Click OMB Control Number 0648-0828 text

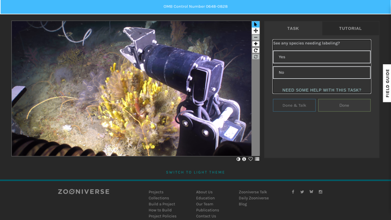tap(195, 6)
